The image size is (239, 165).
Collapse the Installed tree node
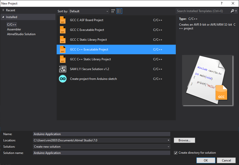(x=3, y=17)
